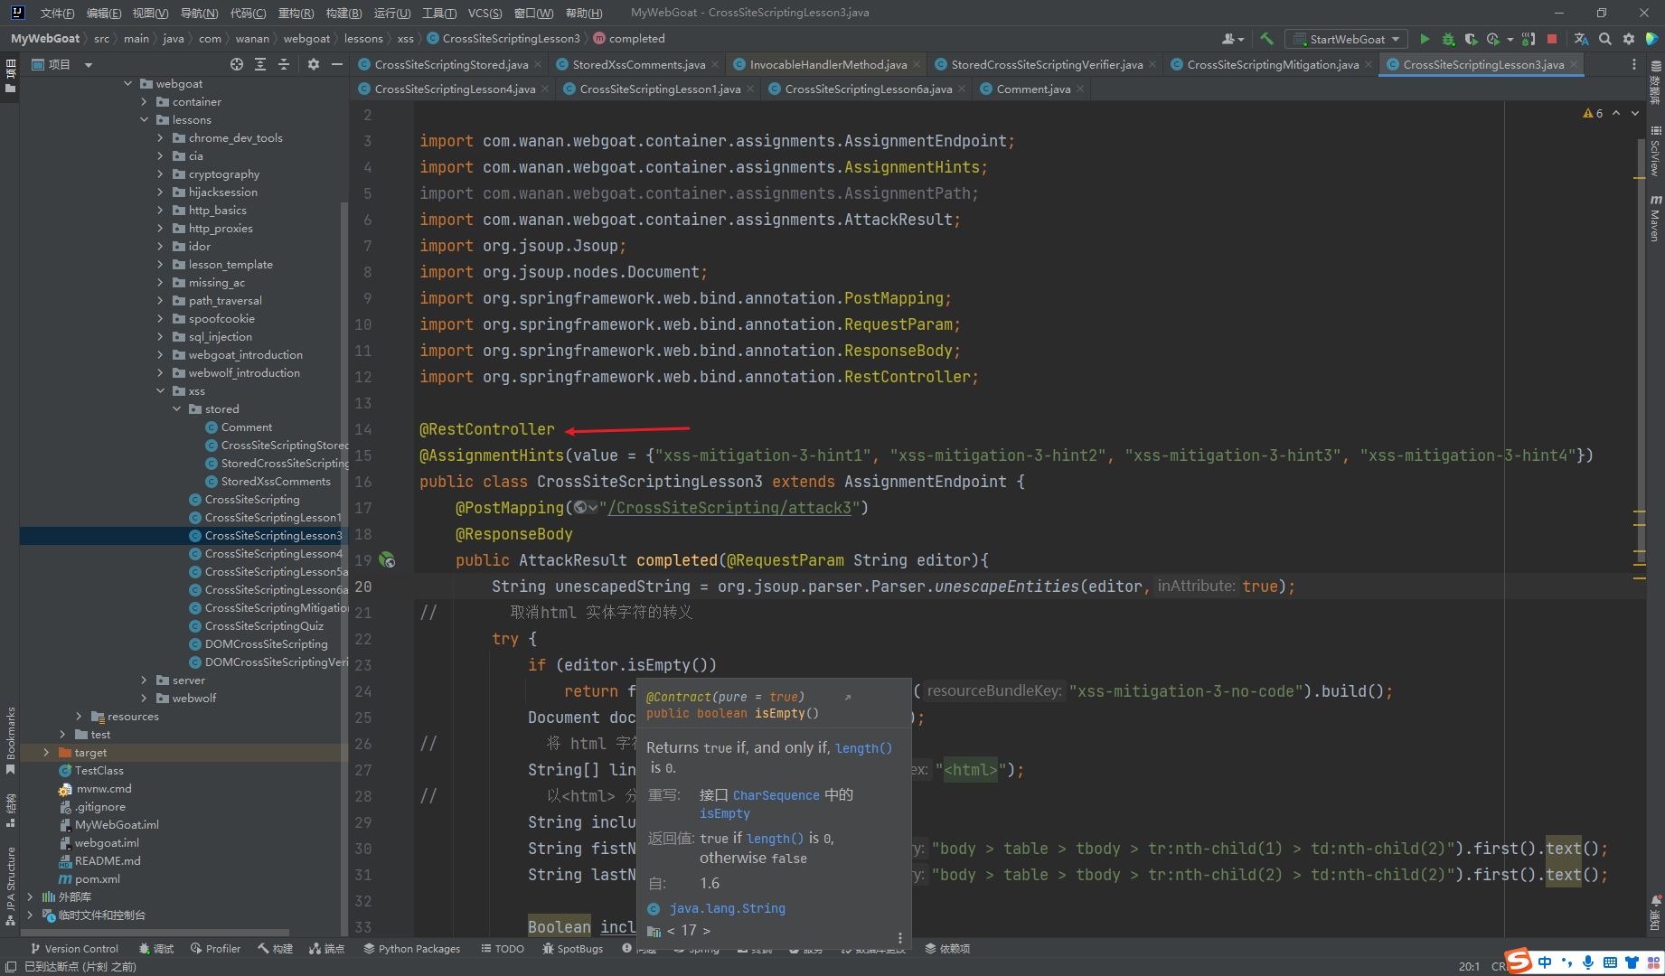
Task: Stop the running process with the red square
Action: [x=1552, y=39]
